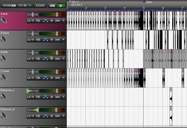Open fx settings on Kick track
187x128 pixels.
(51, 20)
